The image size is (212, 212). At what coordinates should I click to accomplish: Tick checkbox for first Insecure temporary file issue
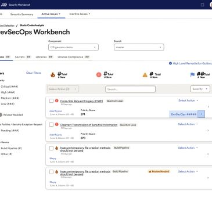[51, 148]
